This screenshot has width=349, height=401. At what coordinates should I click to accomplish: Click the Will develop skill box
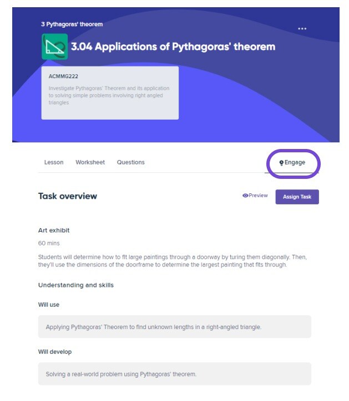pos(174,374)
